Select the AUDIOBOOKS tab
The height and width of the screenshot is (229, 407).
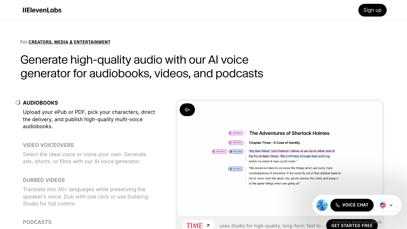pyautogui.click(x=40, y=103)
